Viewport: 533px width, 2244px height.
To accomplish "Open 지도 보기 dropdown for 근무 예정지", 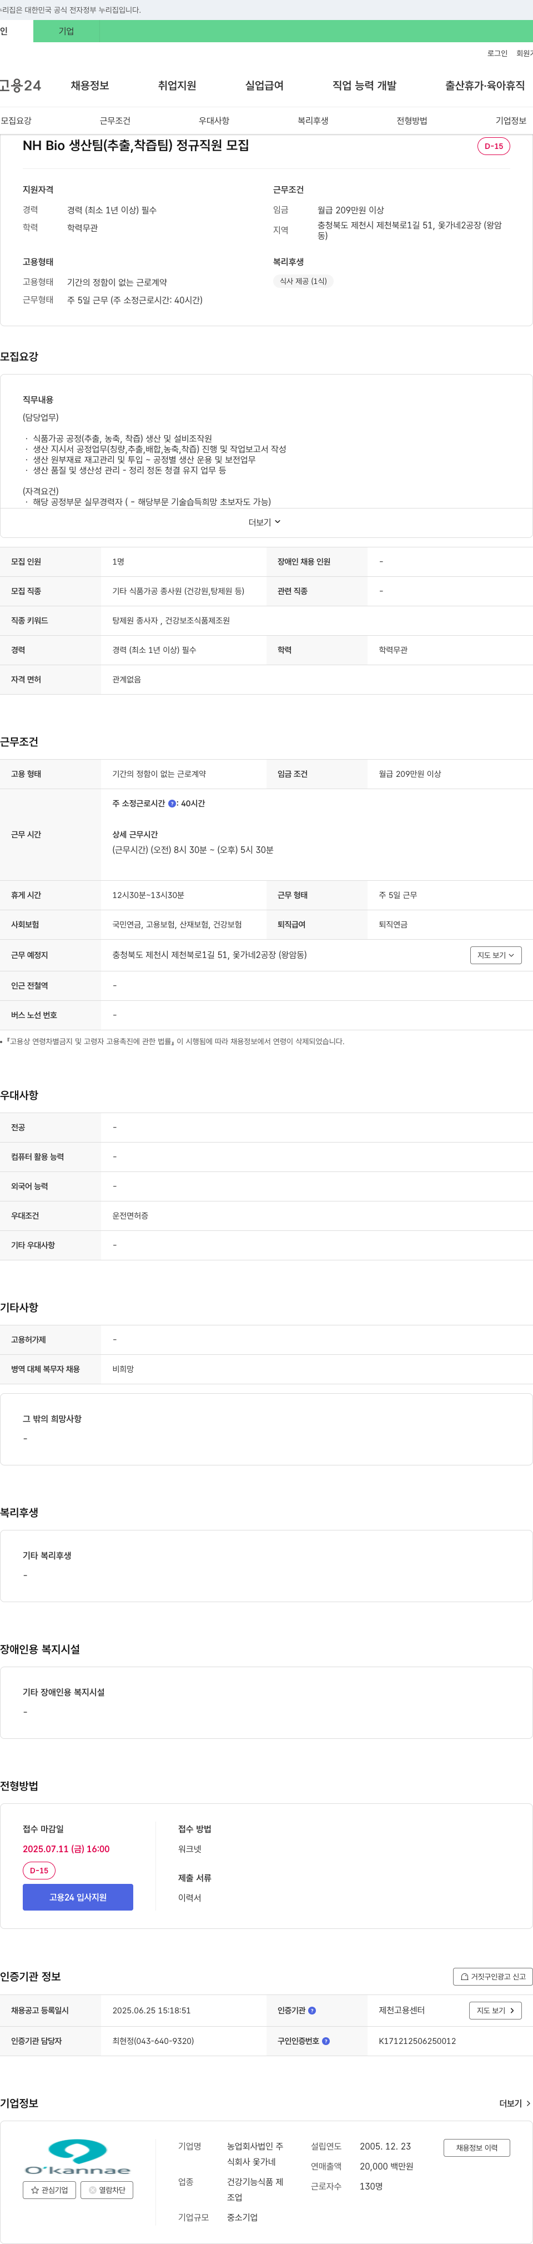I will (496, 956).
